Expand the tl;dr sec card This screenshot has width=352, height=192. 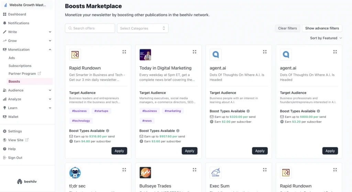(124, 170)
